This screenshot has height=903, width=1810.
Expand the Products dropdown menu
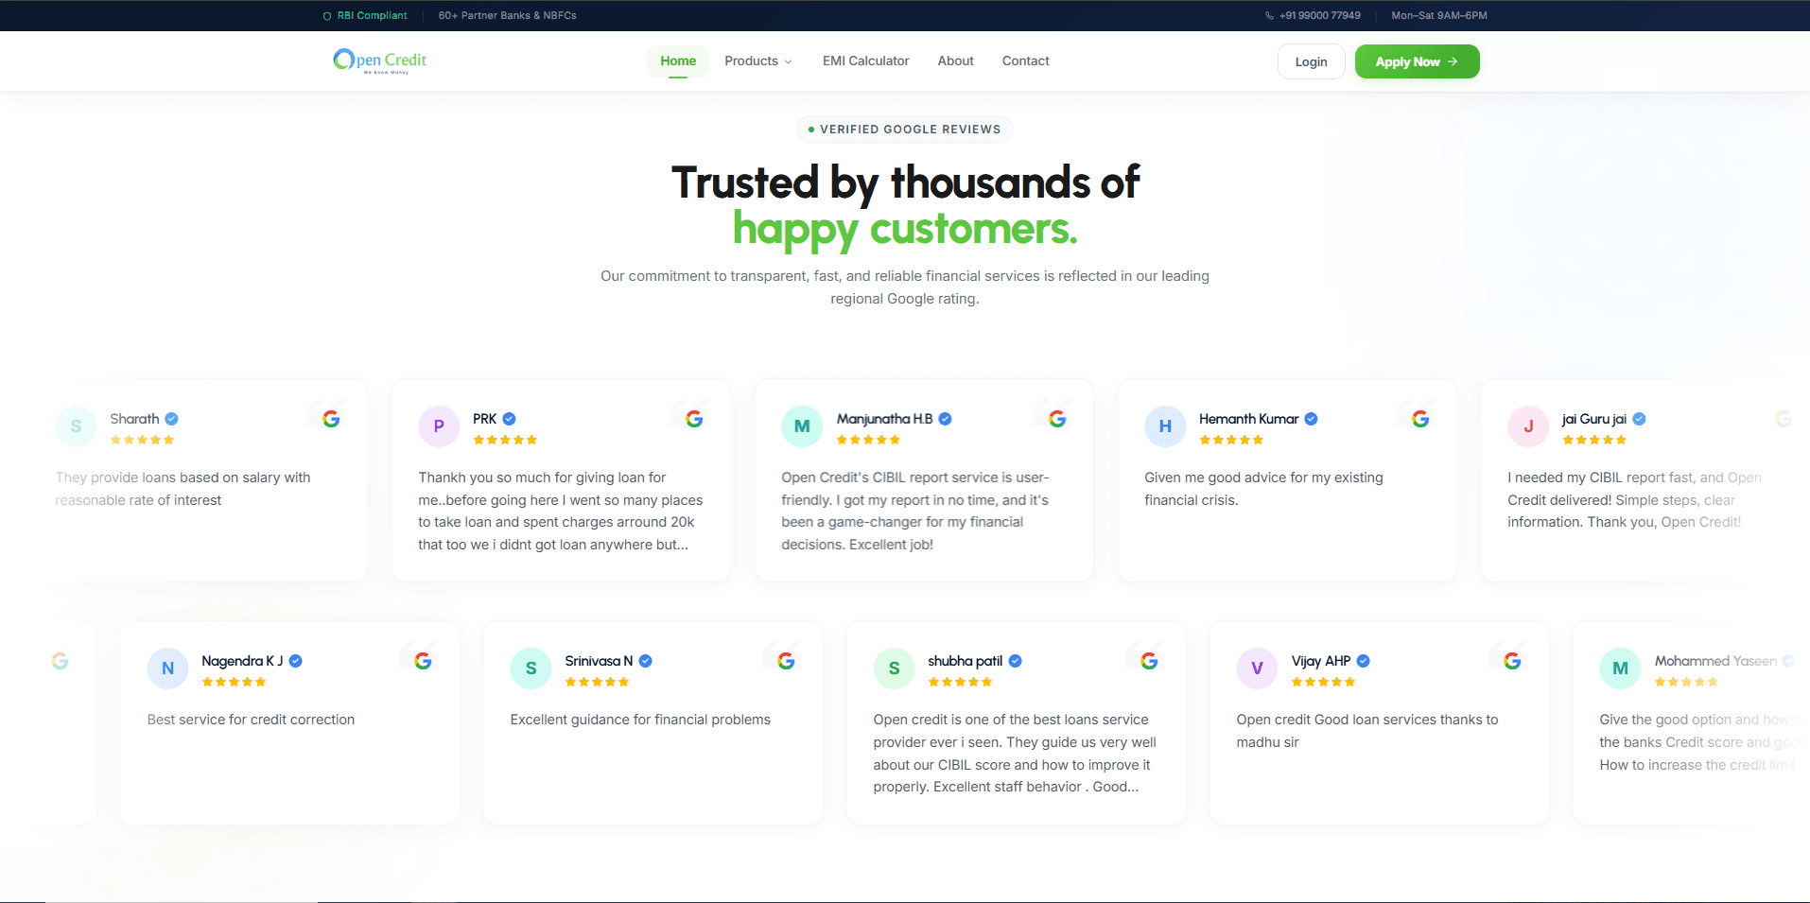pyautogui.click(x=758, y=61)
